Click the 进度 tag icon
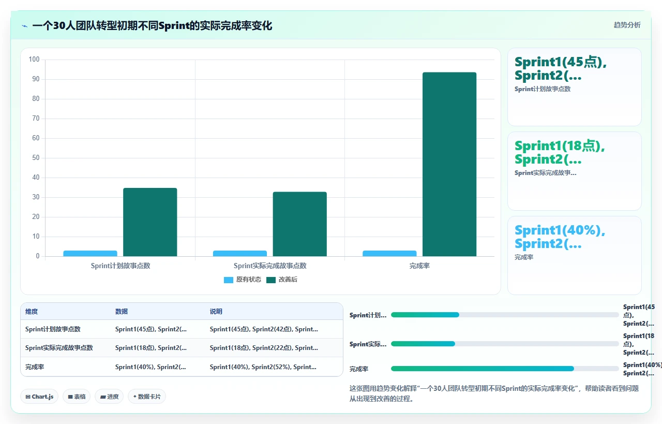 (103, 397)
